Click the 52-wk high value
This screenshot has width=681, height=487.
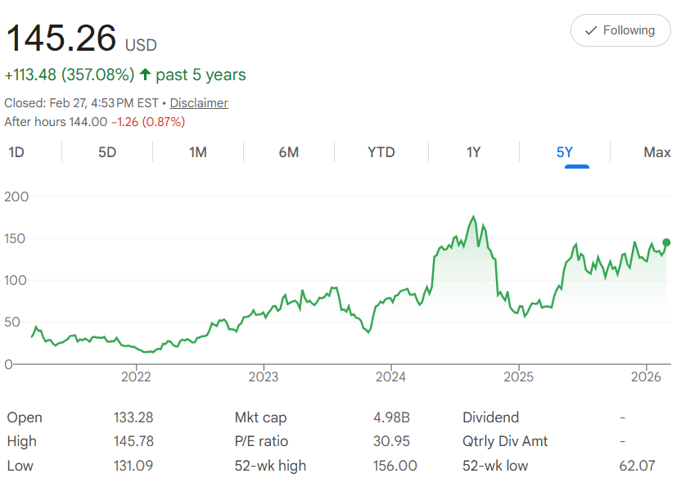pos(395,466)
